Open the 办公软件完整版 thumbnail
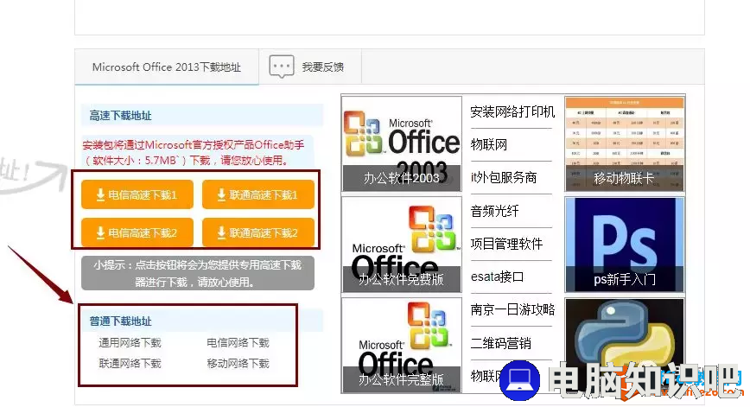The height and width of the screenshot is (407, 750). click(x=402, y=346)
